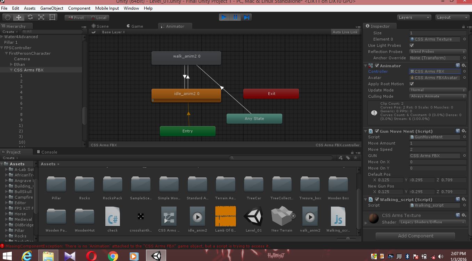472x261 pixels.
Task: Select Camera in the Hierarchy
Action: pos(22,59)
